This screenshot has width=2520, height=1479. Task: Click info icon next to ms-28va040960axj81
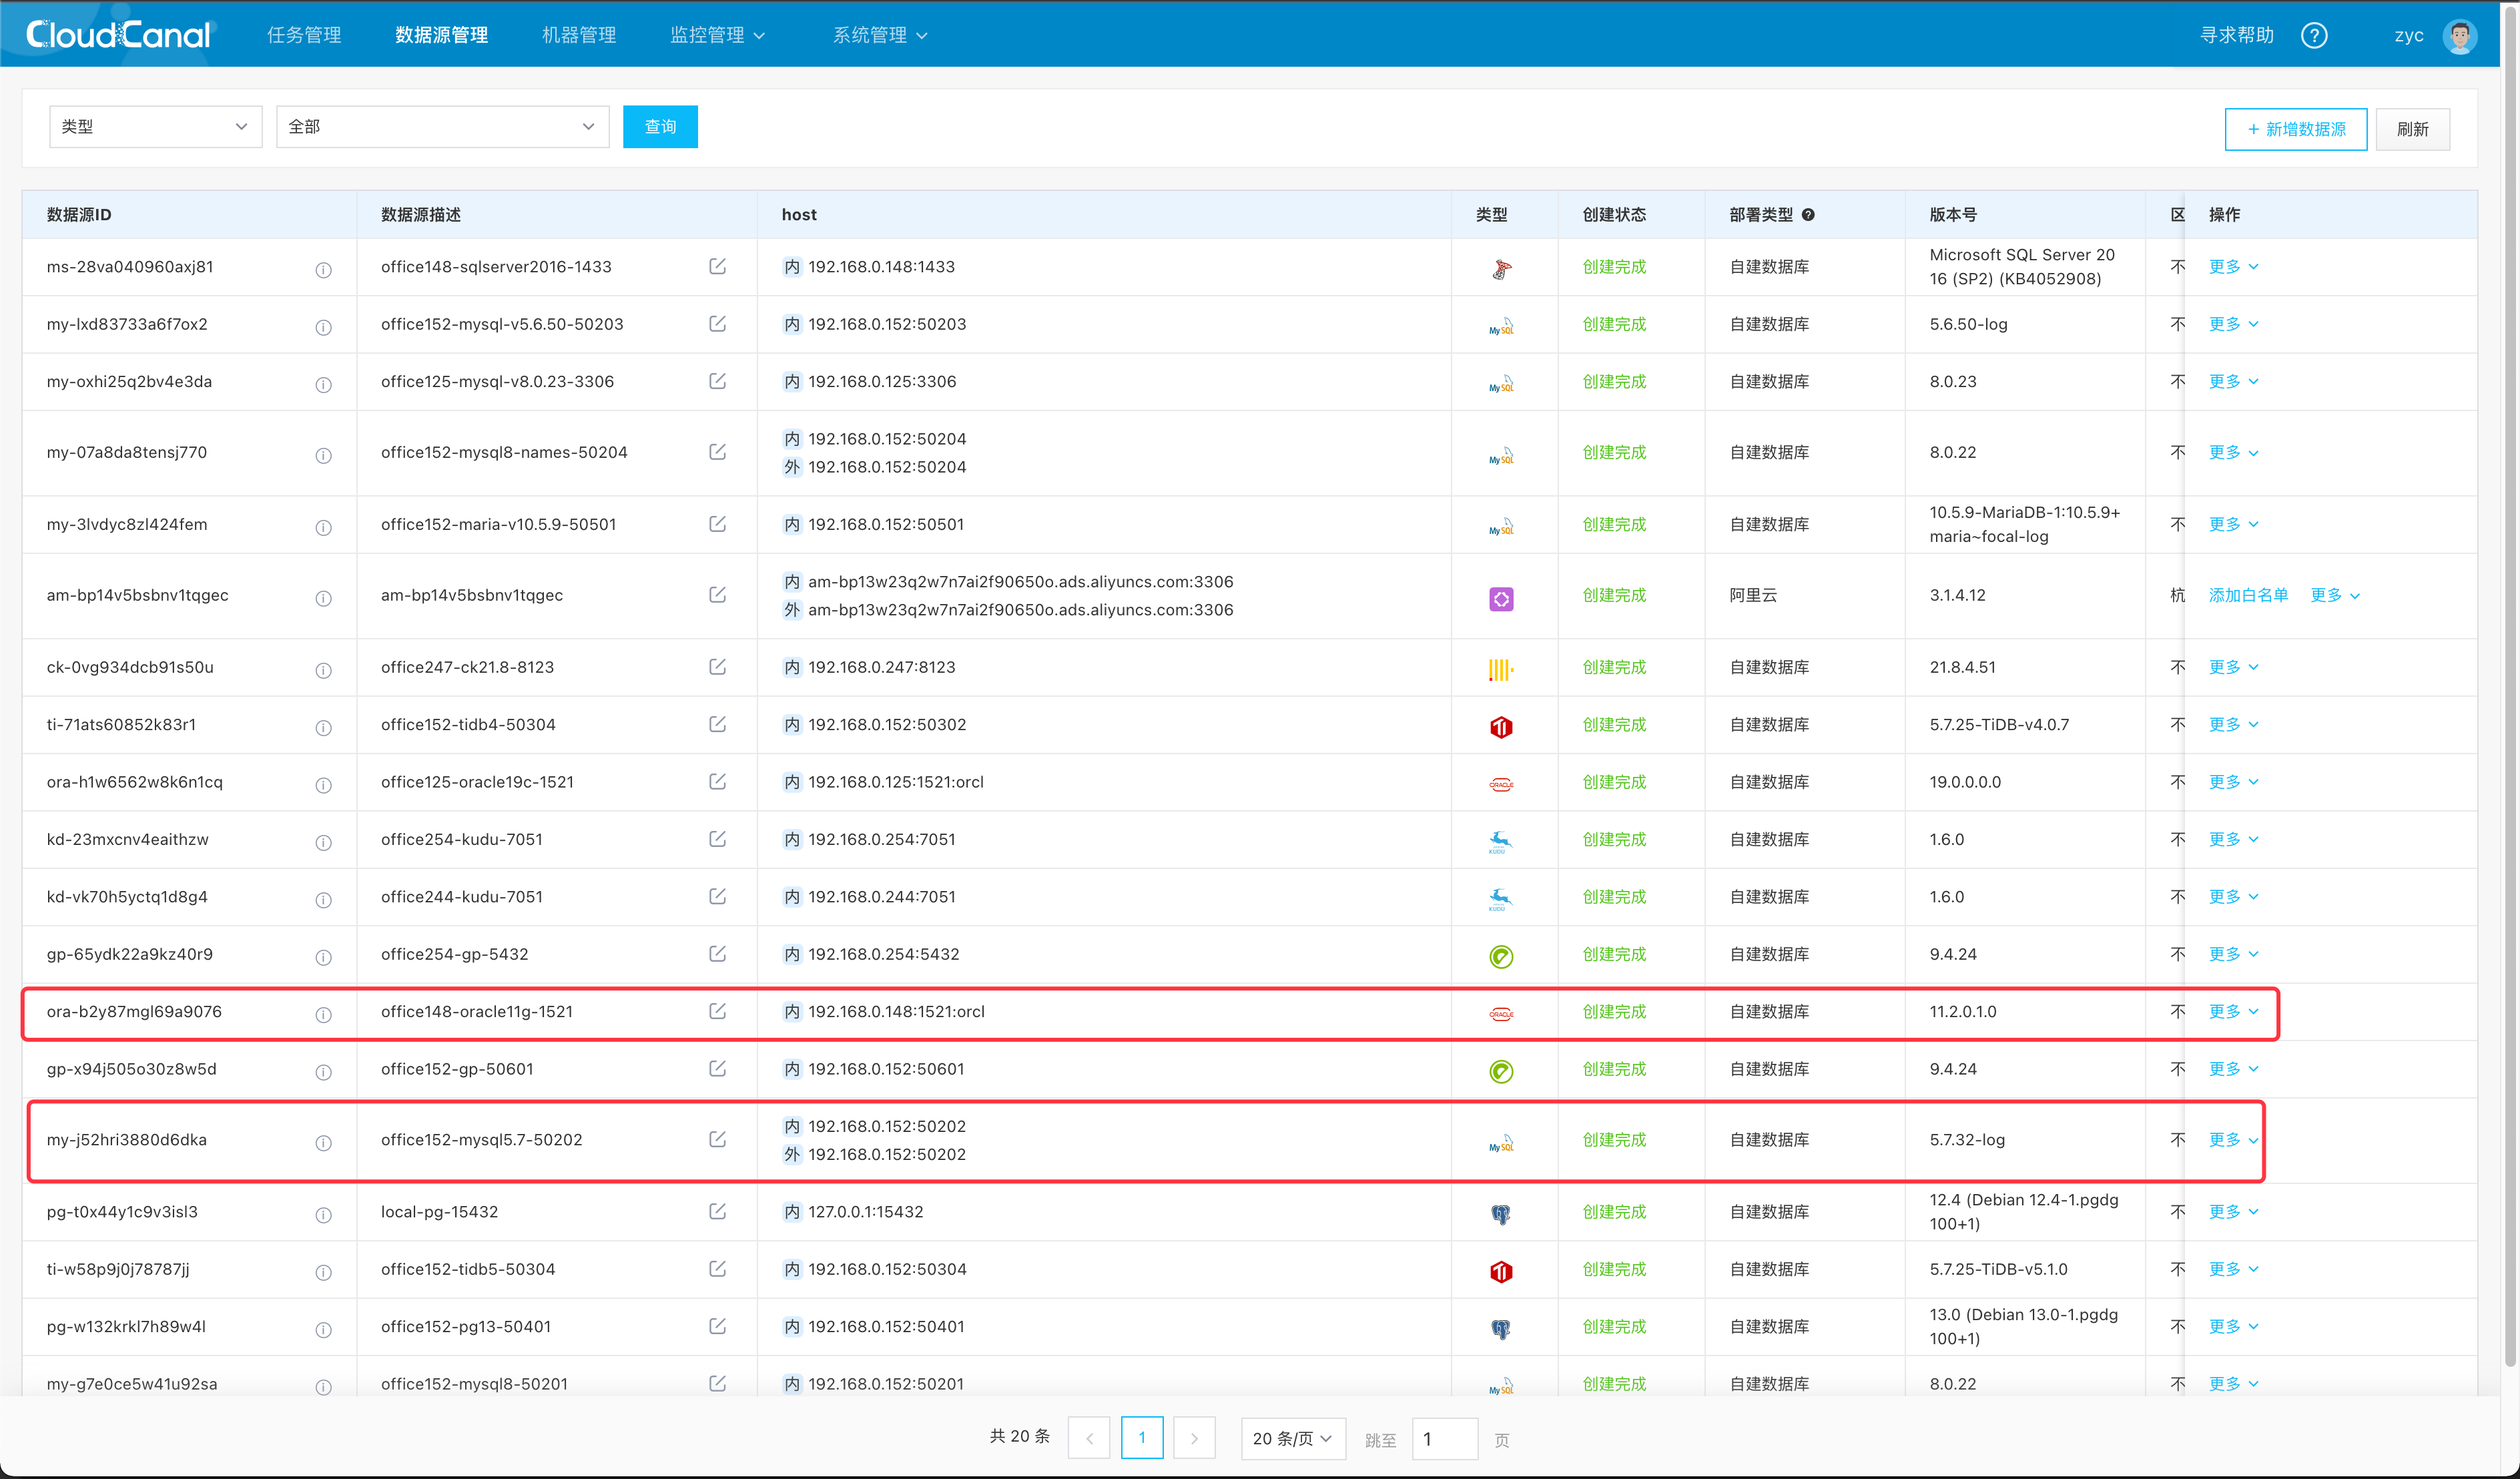click(323, 270)
